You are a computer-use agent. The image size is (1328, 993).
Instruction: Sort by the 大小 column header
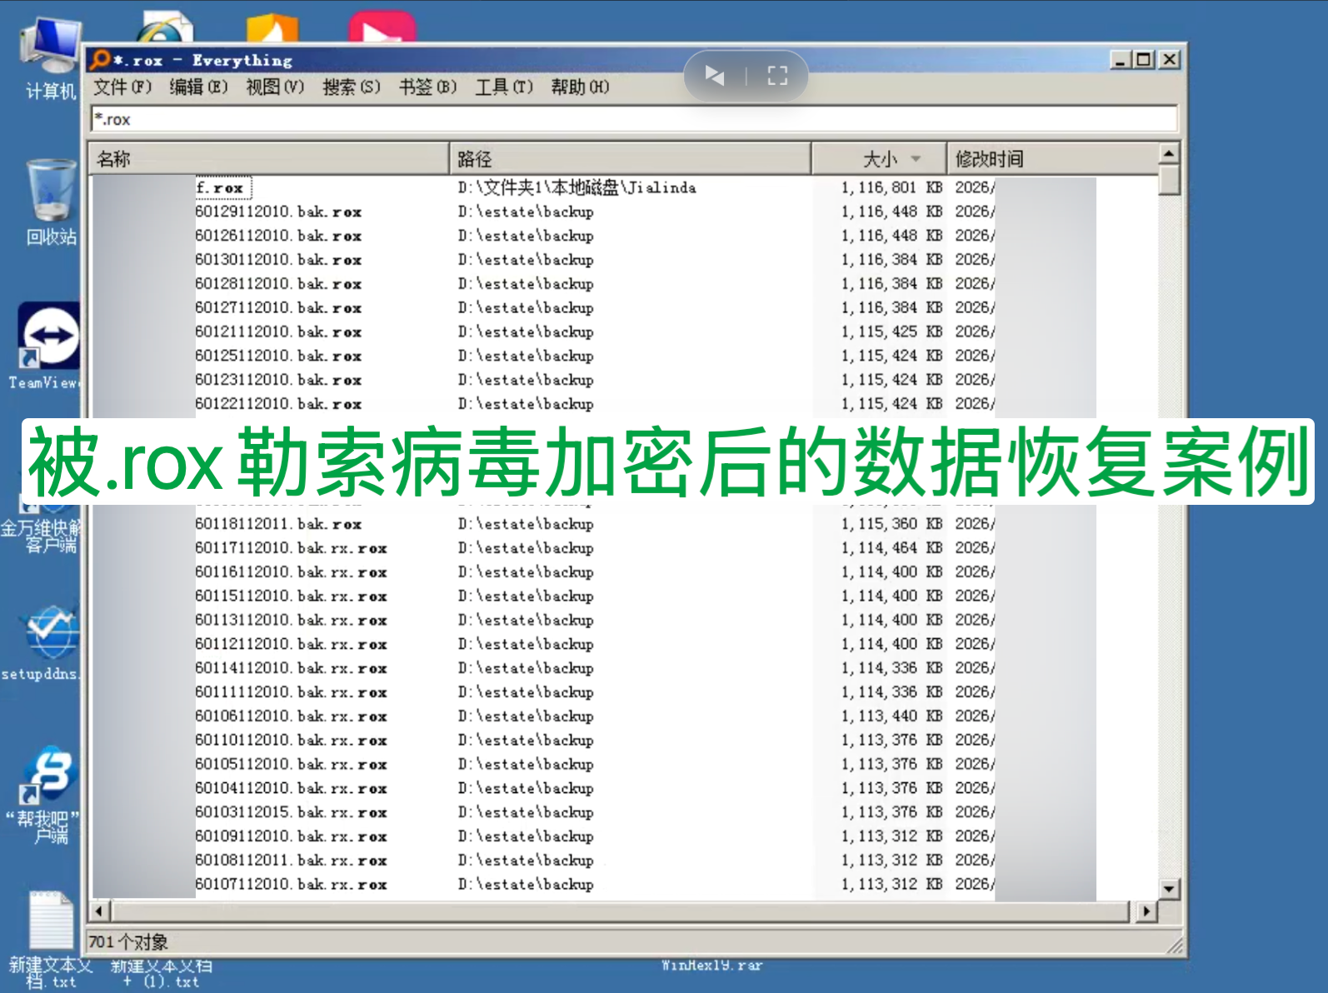coord(879,158)
